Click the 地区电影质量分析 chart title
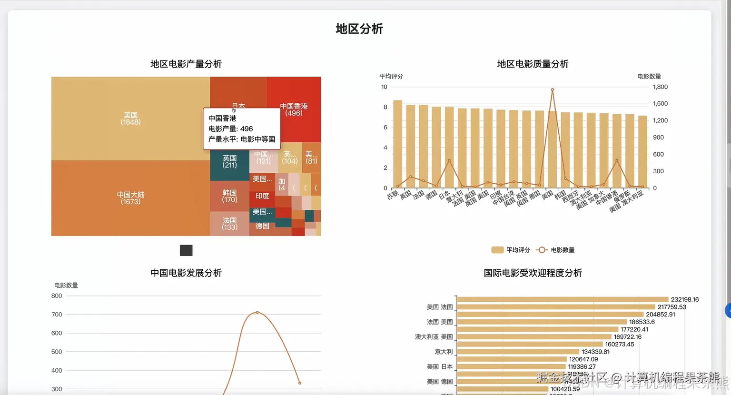Viewport: 731px width, 395px height. tap(533, 64)
